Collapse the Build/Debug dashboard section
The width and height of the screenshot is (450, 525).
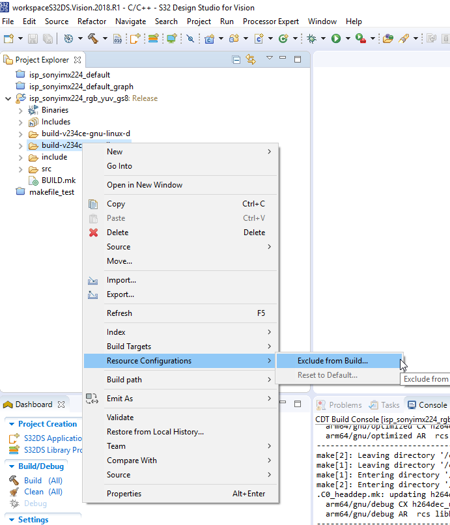[x=11, y=466]
